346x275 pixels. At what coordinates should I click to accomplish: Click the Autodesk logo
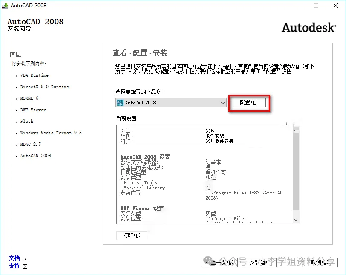(x=309, y=28)
